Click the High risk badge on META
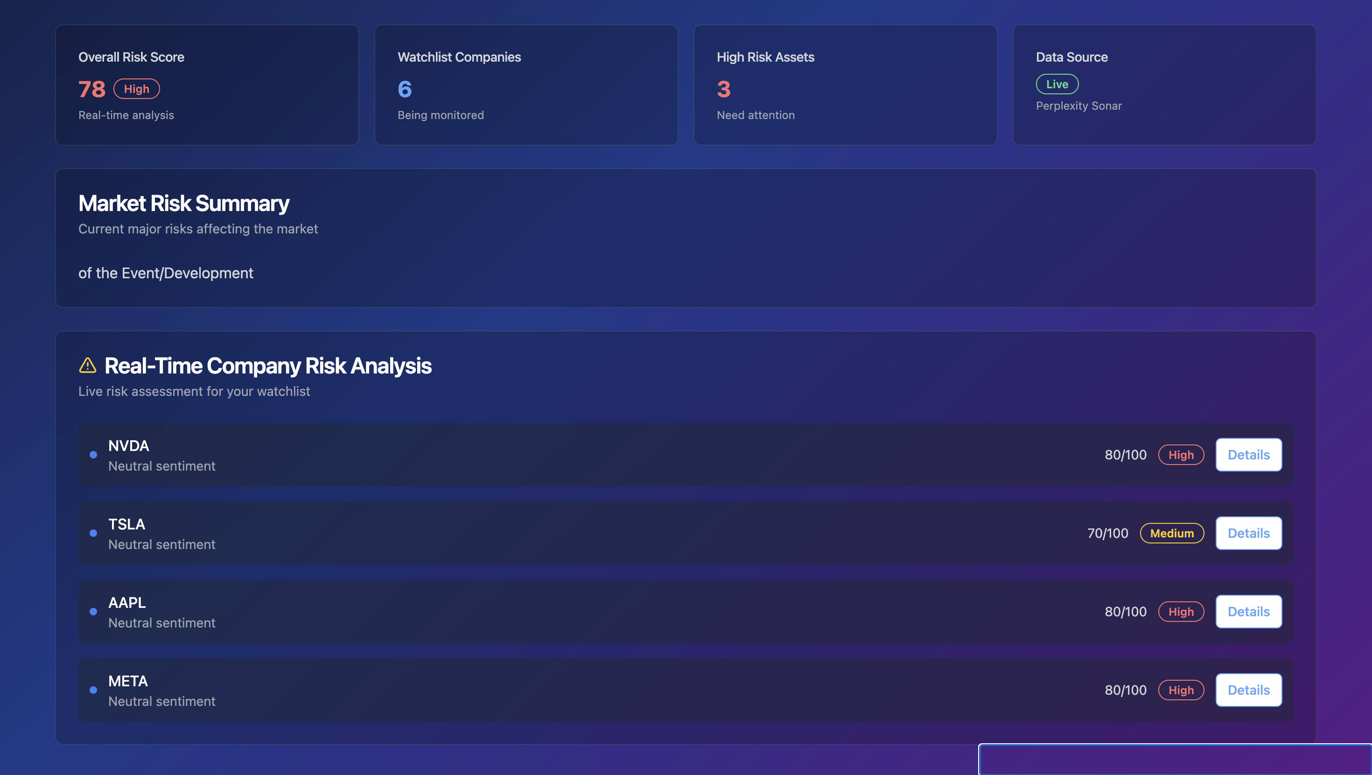This screenshot has height=775, width=1372. [x=1180, y=690]
